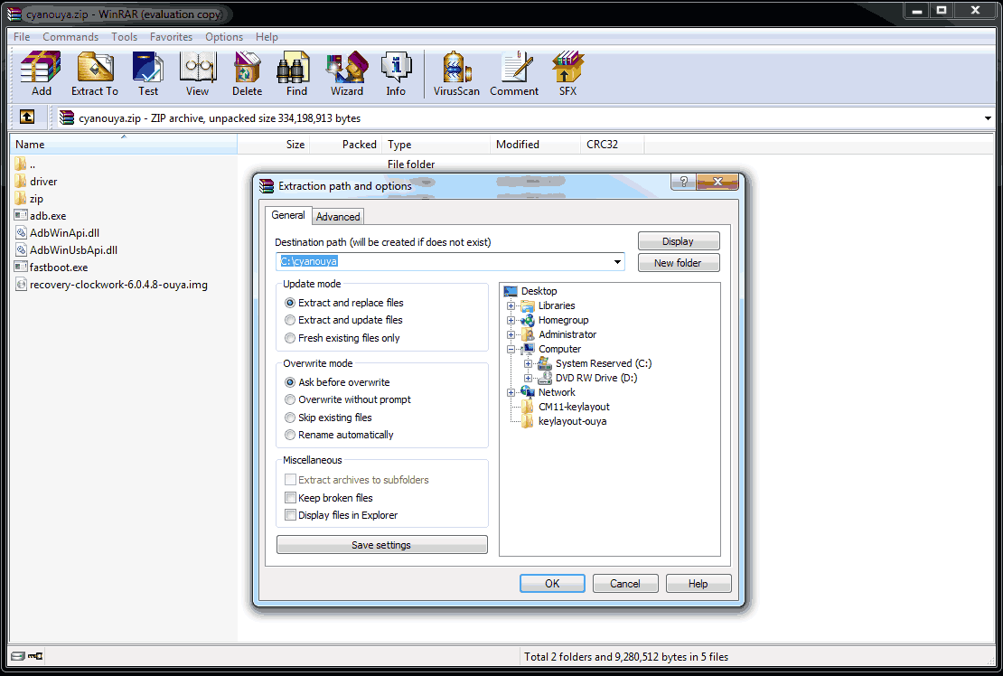The width and height of the screenshot is (1003, 676).
Task: Collapse the Computer tree node
Action: [x=511, y=349]
